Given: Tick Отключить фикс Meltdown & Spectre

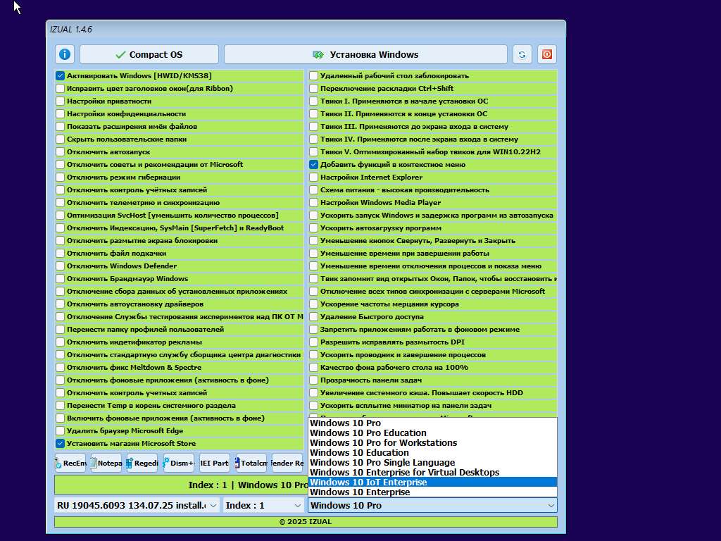Looking at the screenshot, I should pos(61,367).
